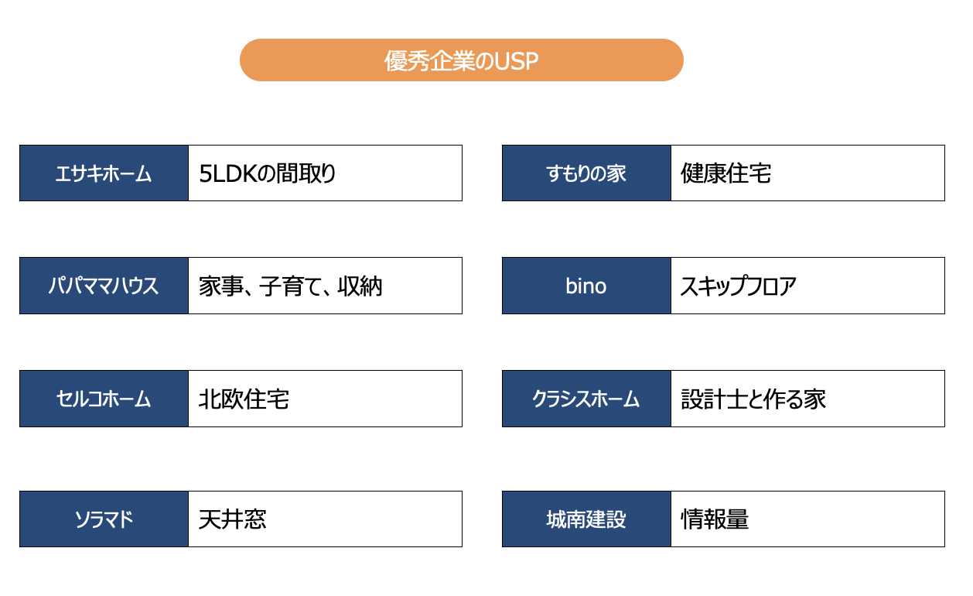Click the 設計士と作る家 text box
Viewport: 973px width, 596px height.
[x=807, y=399]
